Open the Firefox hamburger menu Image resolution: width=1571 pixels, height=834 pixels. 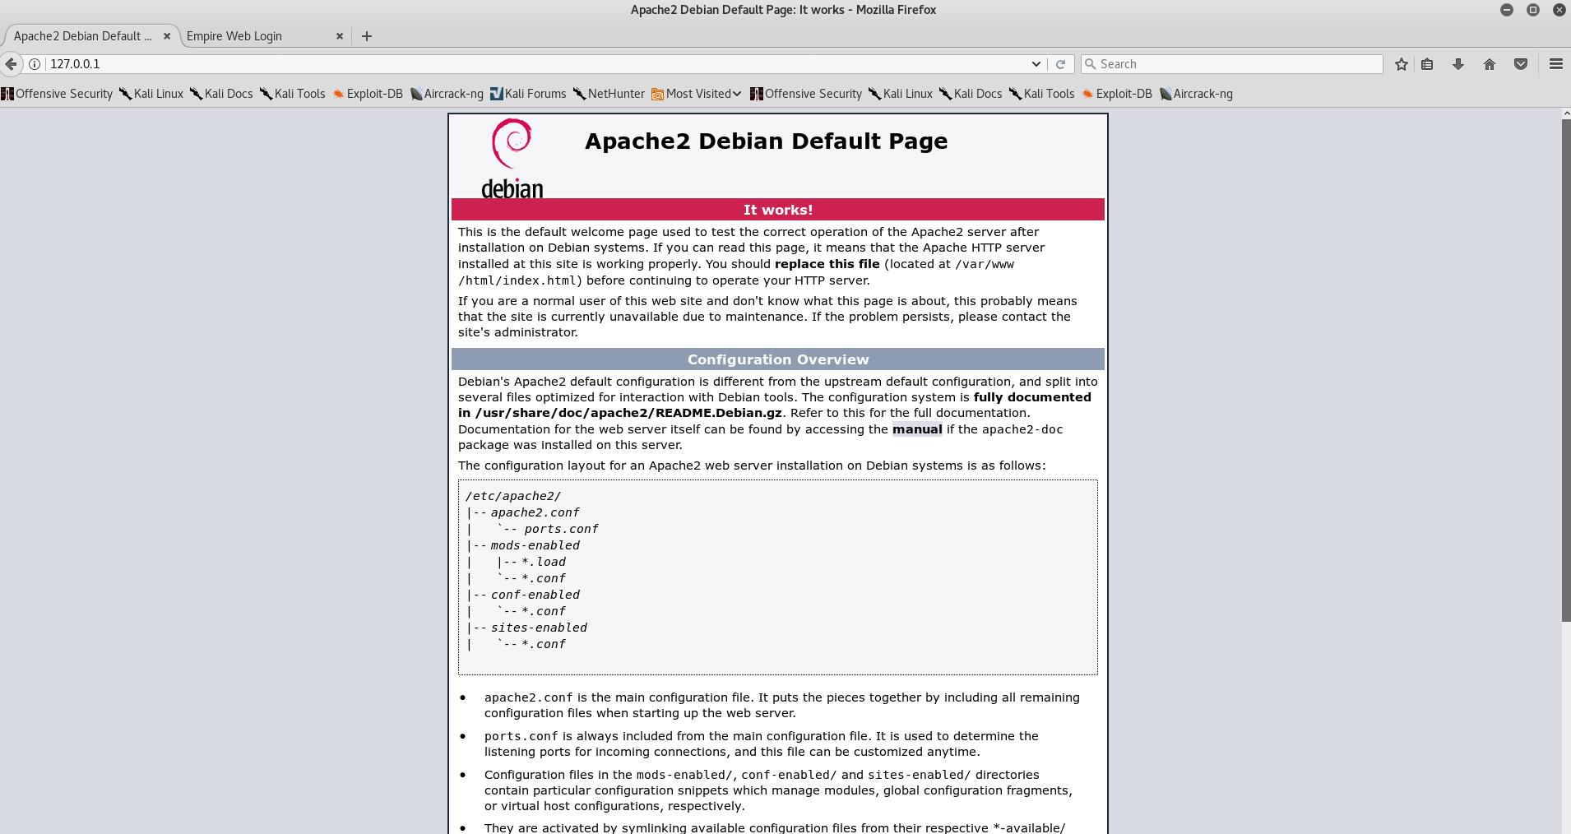click(x=1555, y=64)
